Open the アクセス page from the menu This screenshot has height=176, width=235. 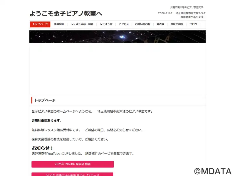pos(124,24)
